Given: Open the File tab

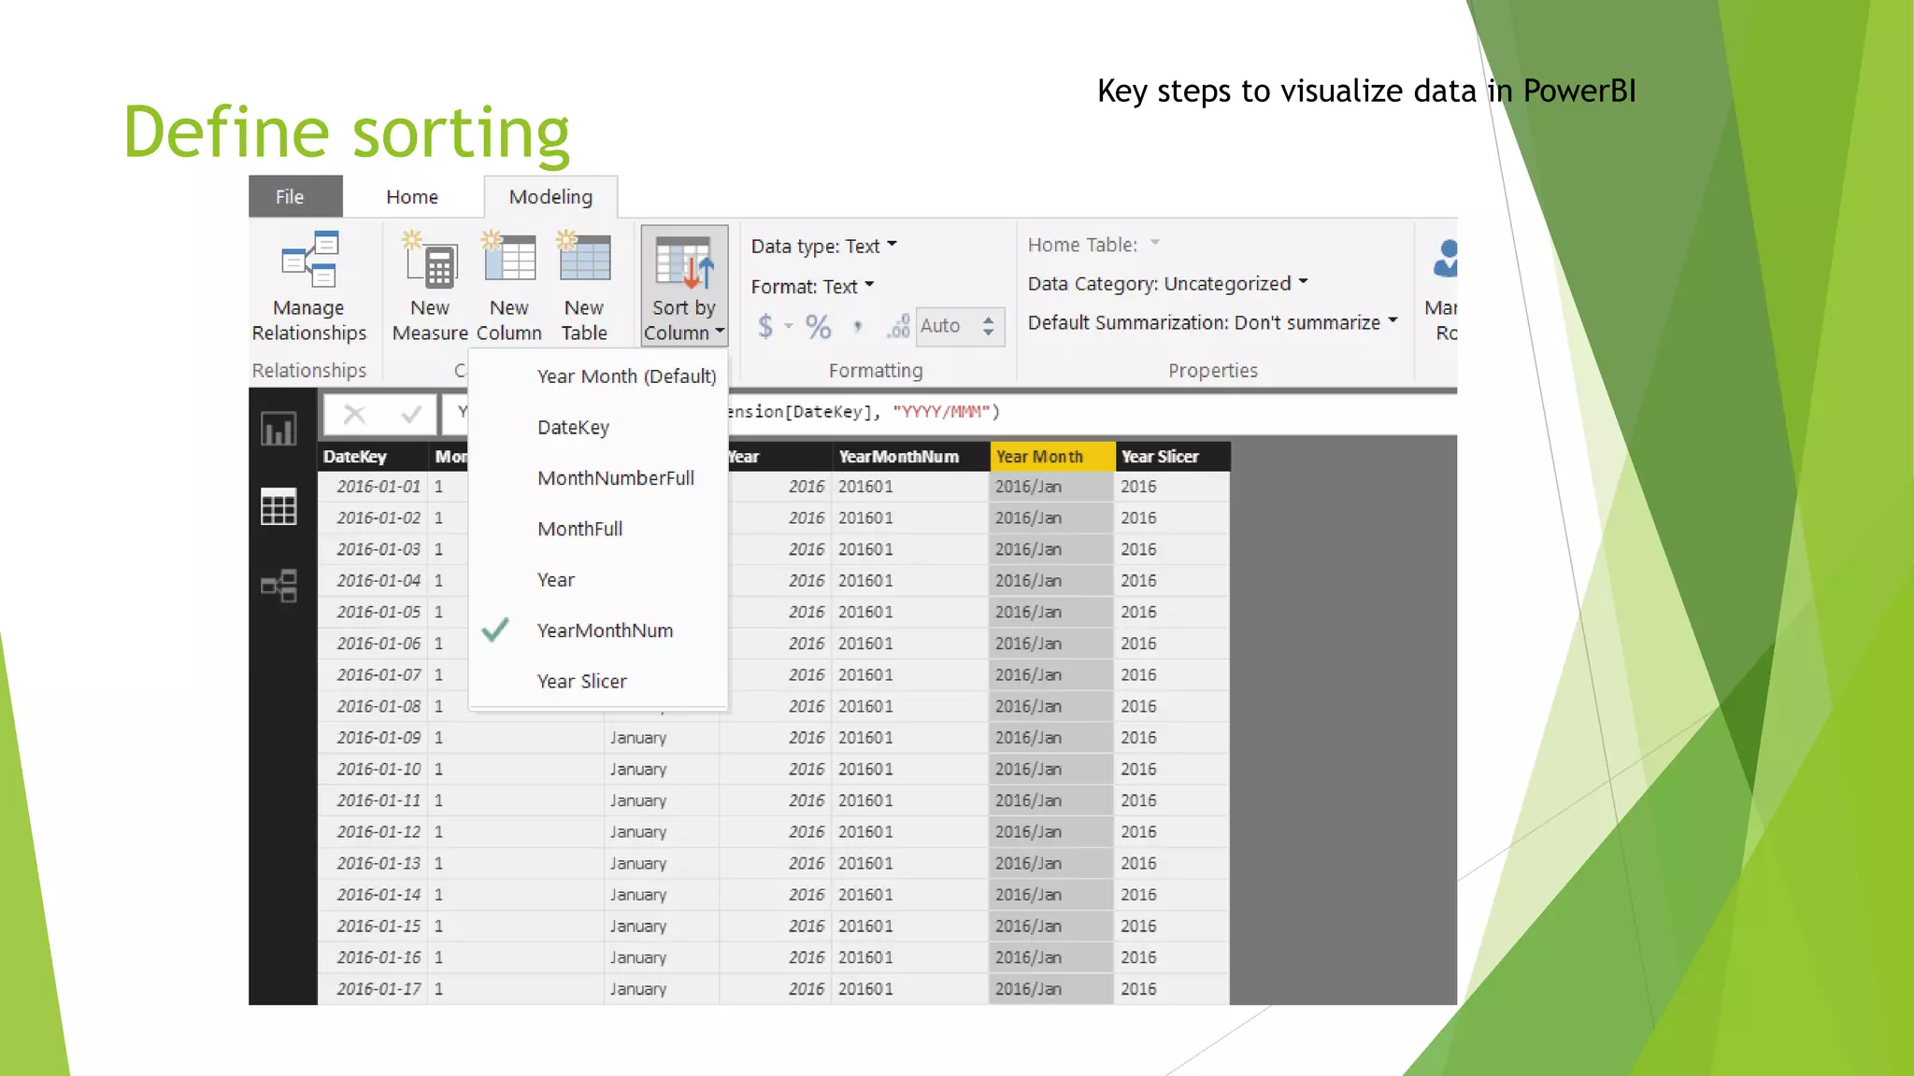Looking at the screenshot, I should tap(295, 197).
